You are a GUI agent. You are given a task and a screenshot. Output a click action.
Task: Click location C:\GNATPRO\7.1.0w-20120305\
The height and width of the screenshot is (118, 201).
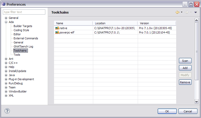pos(114,28)
